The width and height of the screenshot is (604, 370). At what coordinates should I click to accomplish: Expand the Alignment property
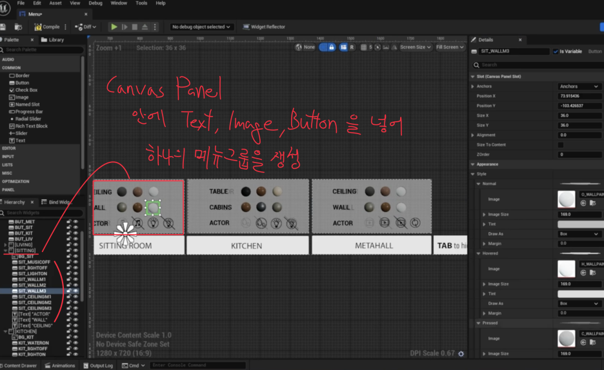tap(473, 135)
